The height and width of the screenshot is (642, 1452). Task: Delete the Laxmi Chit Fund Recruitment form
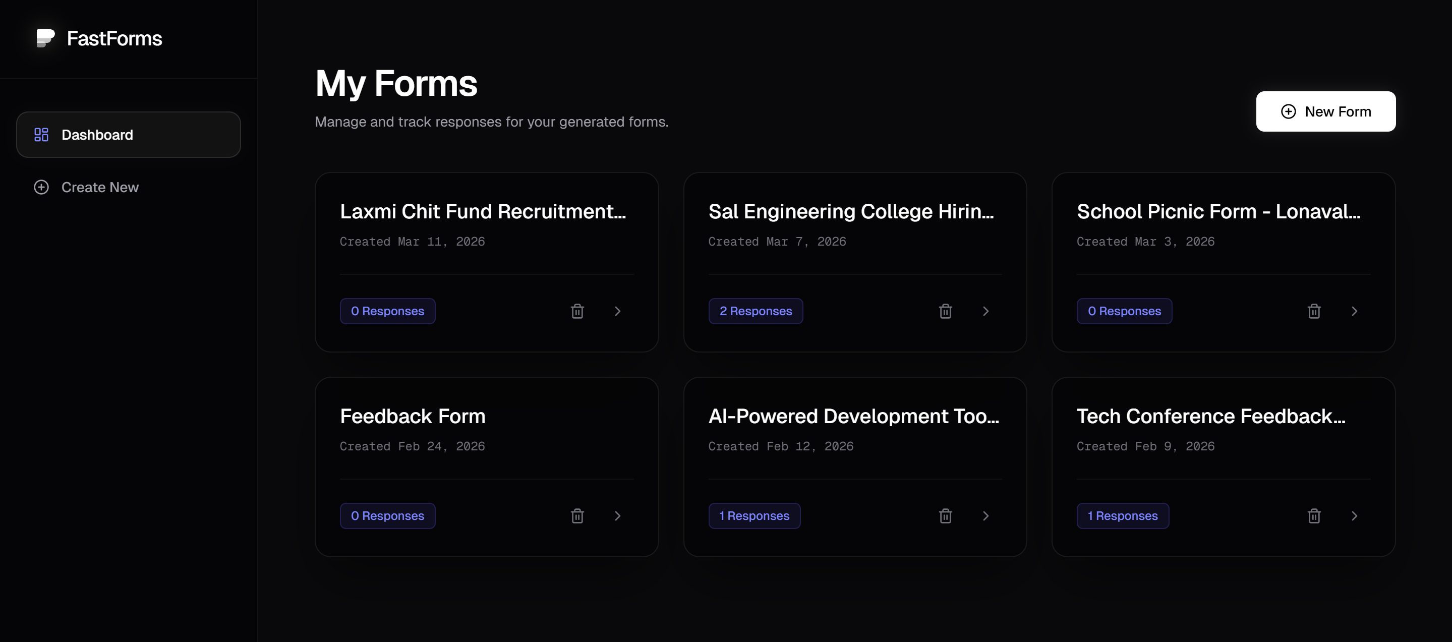click(x=576, y=311)
